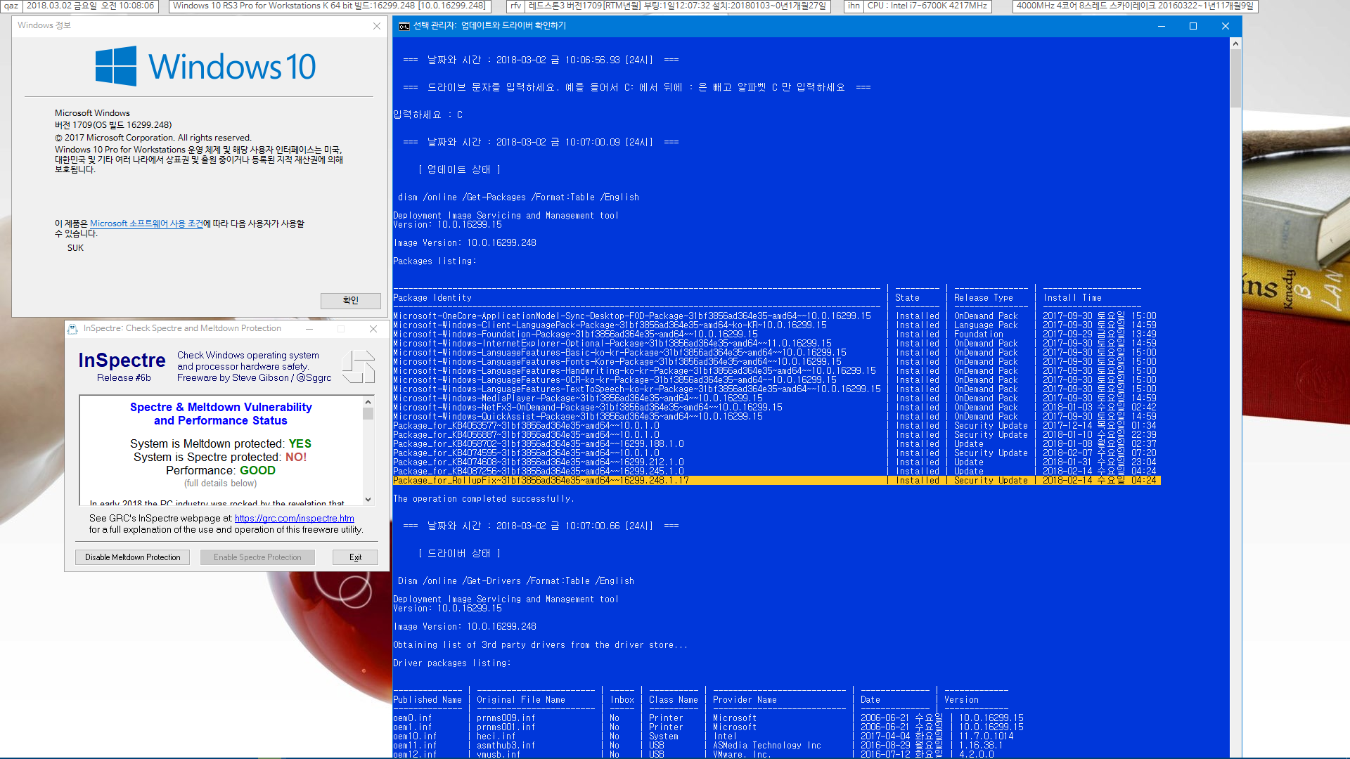Click the asmthub3.inf file name
The height and width of the screenshot is (759, 1350).
[506, 746]
